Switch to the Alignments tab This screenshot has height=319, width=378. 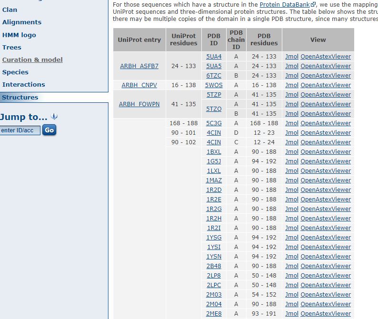22,22
